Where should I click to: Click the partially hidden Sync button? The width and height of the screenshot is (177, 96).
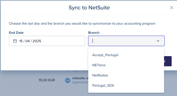[x=168, y=61]
